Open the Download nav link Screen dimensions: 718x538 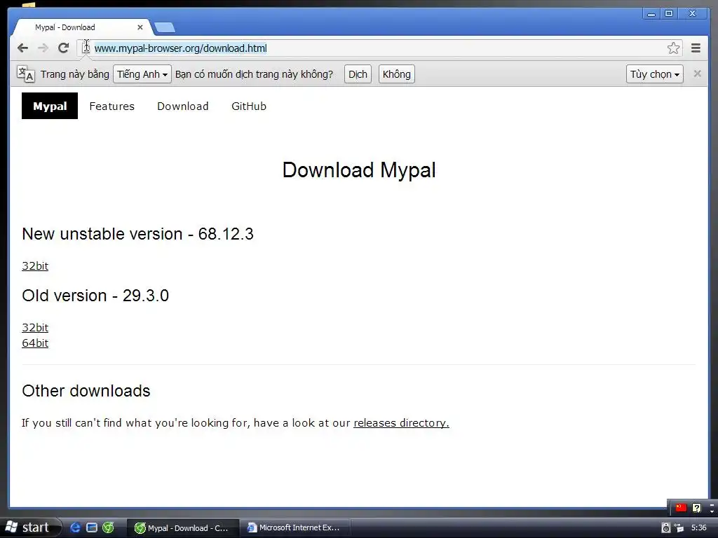coord(183,106)
